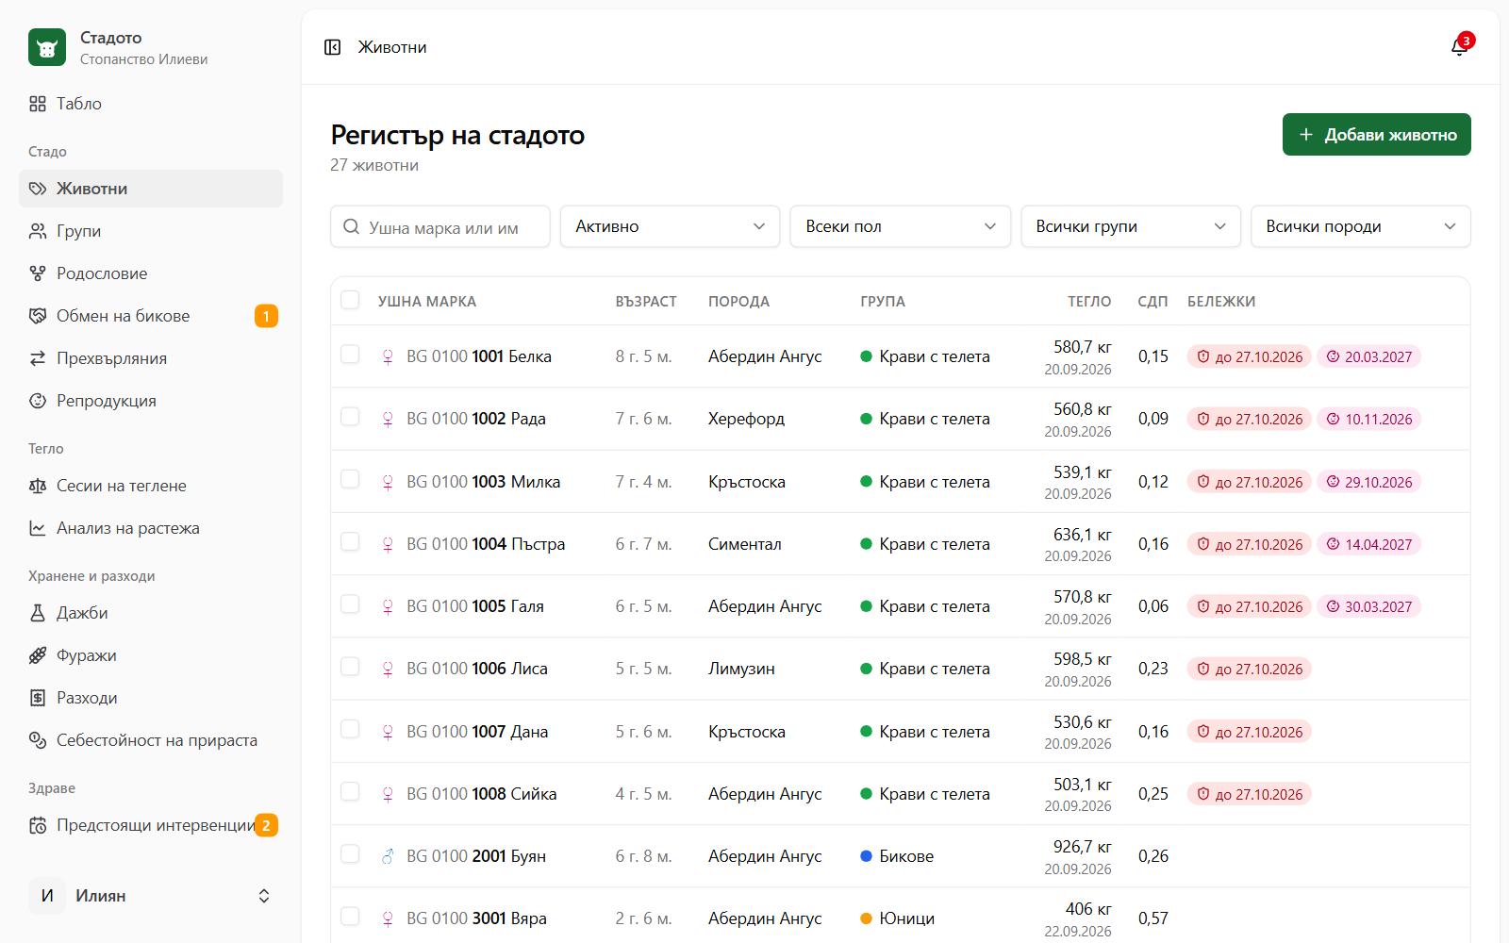Open Табло dashboard icon
This screenshot has width=1509, height=943.
(38, 104)
